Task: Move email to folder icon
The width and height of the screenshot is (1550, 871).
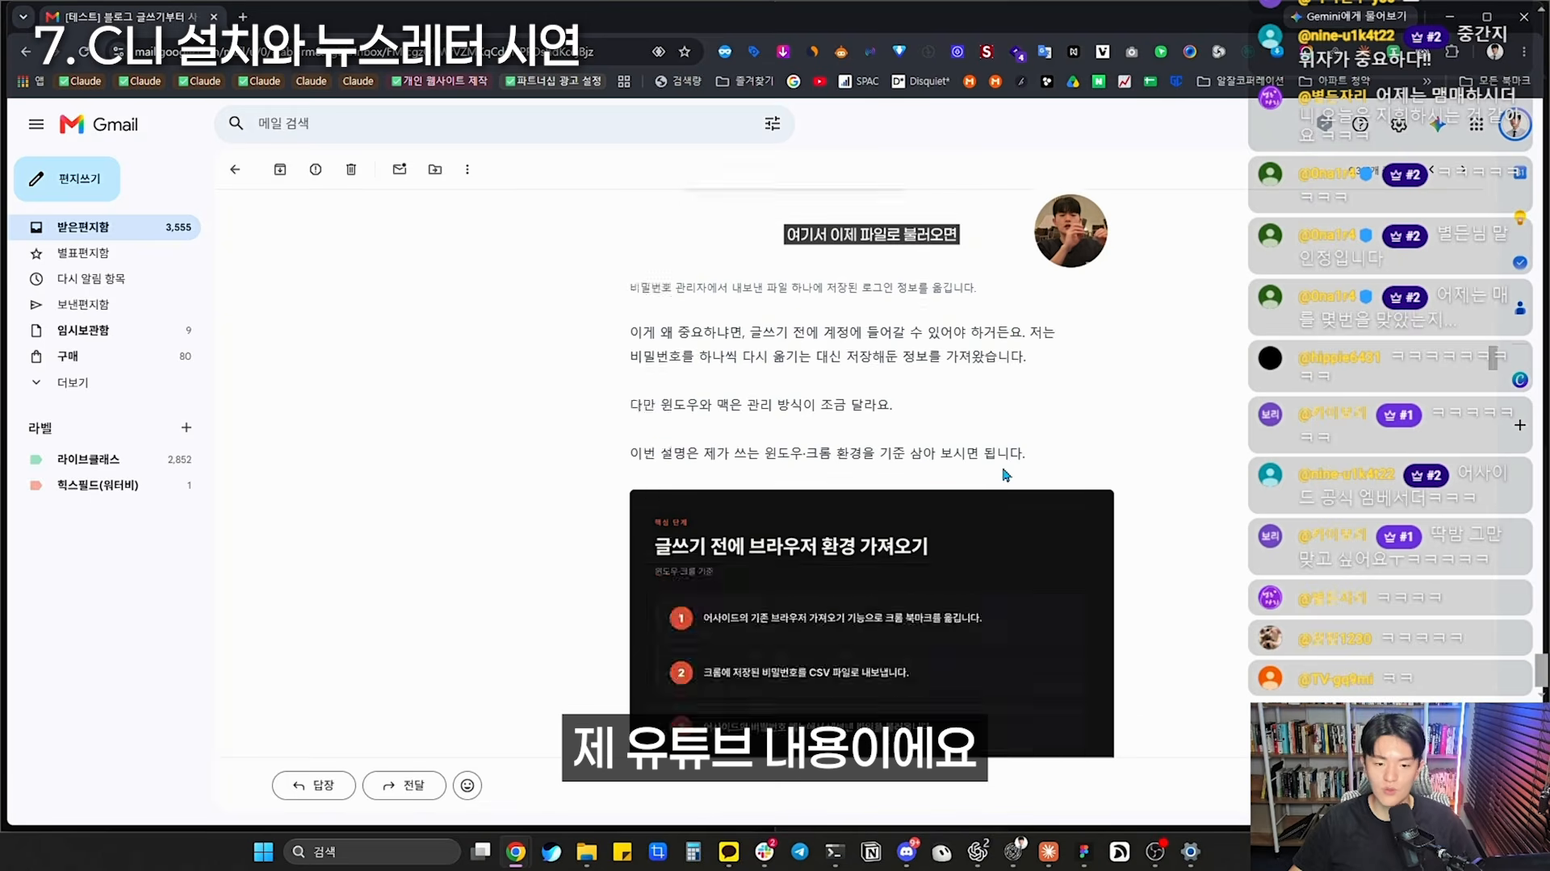Action: coord(435,169)
